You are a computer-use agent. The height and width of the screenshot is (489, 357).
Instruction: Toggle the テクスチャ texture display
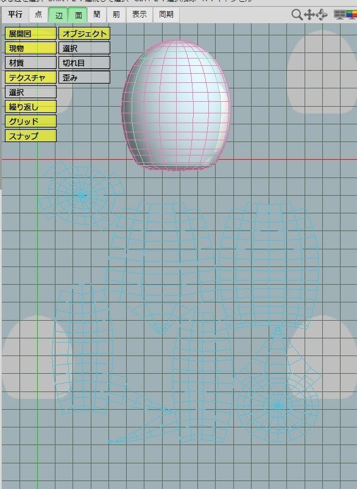coord(30,77)
